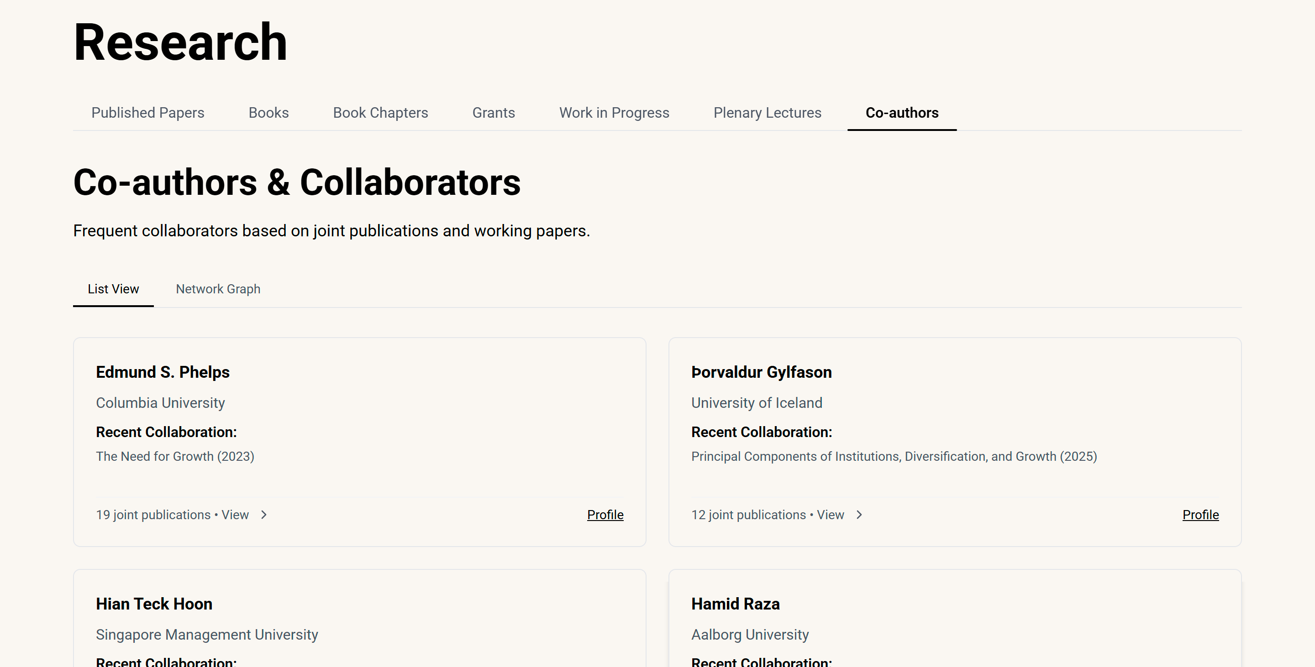Select the List View option
1315x667 pixels.
coord(113,289)
